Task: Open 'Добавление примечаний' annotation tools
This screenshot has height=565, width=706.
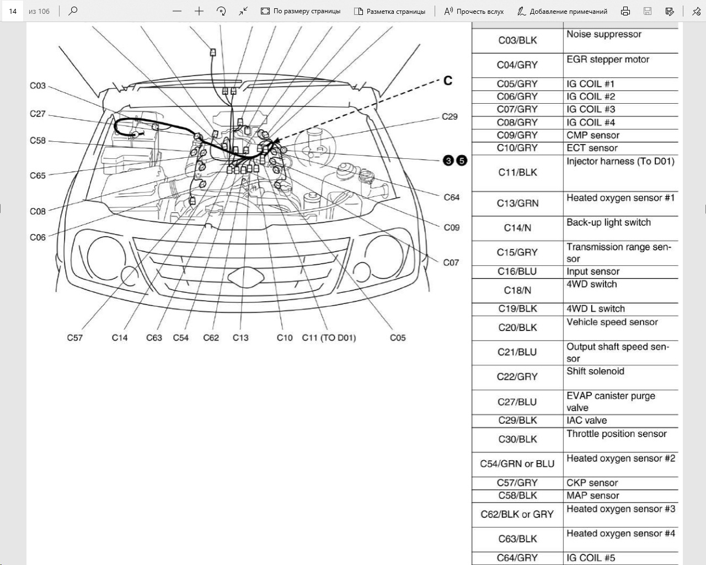Action: coord(562,11)
